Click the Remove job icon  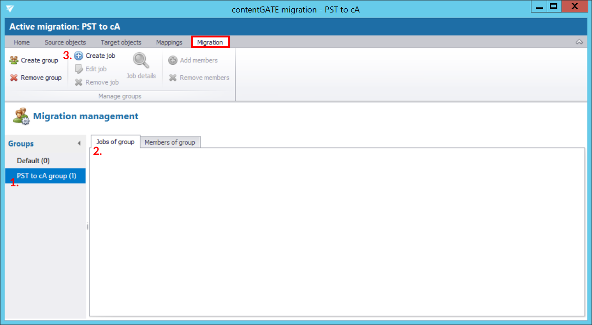[79, 82]
